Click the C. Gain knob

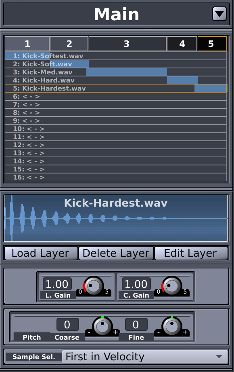(x=171, y=285)
